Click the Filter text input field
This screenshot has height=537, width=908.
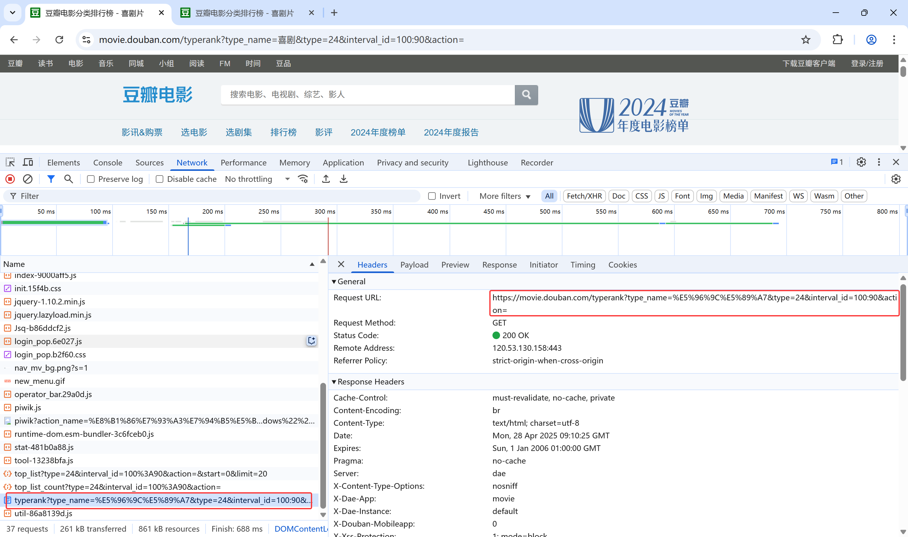[x=217, y=196]
